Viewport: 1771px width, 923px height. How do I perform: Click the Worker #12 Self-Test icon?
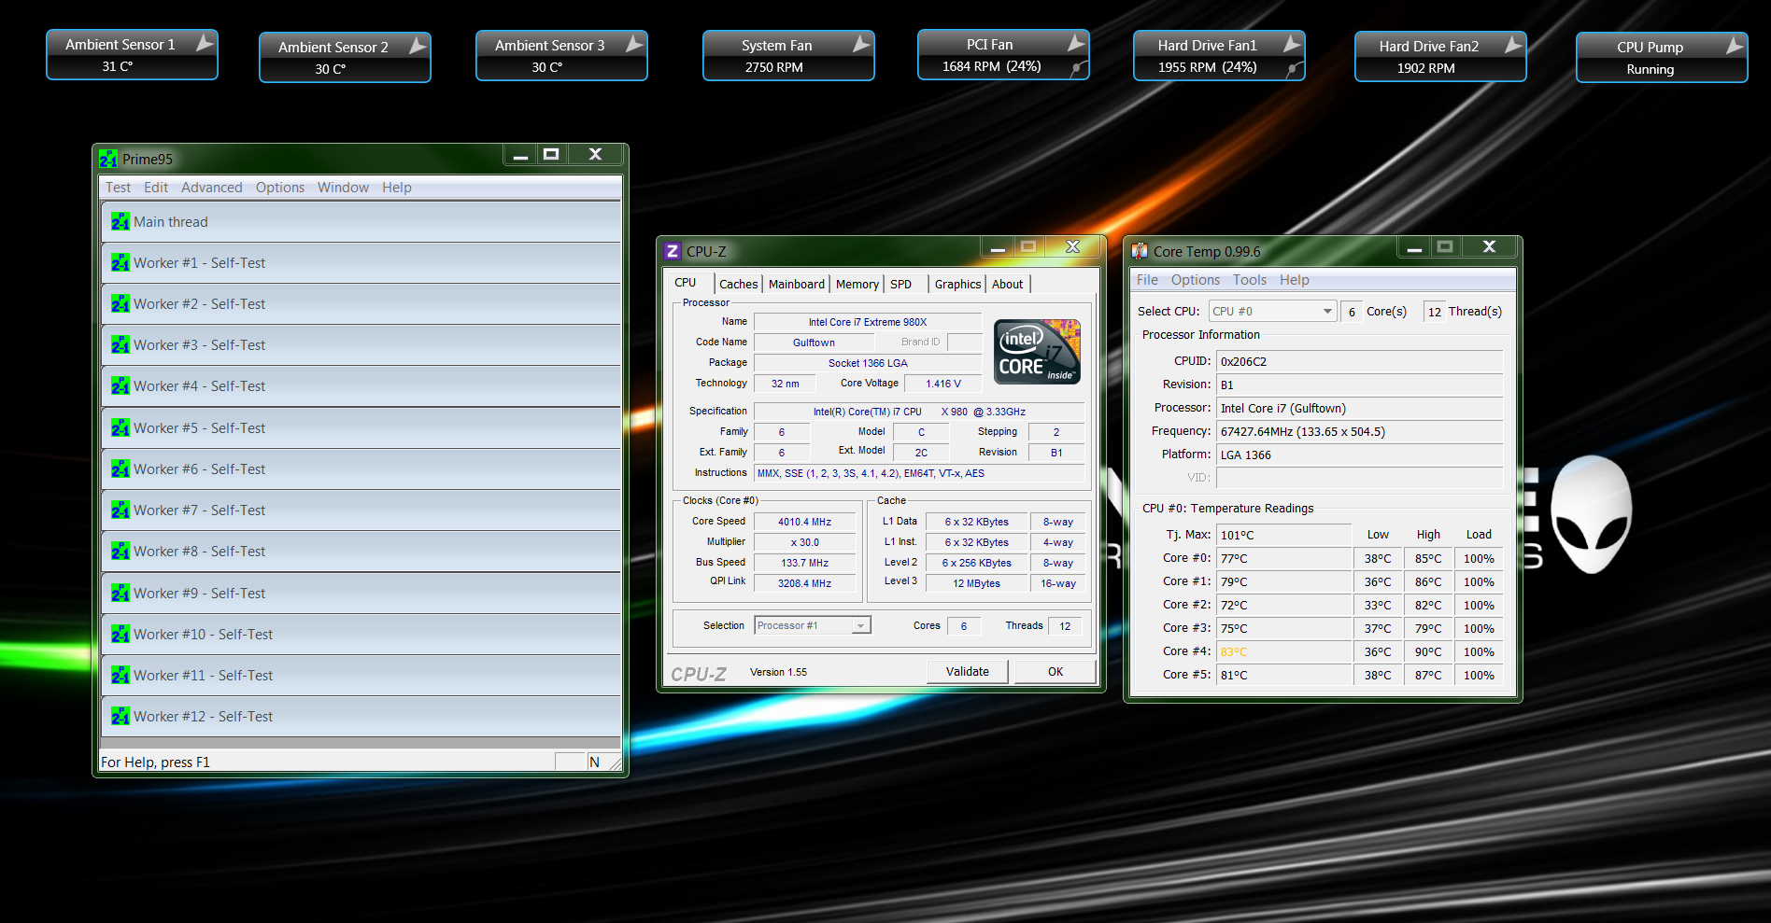(120, 717)
